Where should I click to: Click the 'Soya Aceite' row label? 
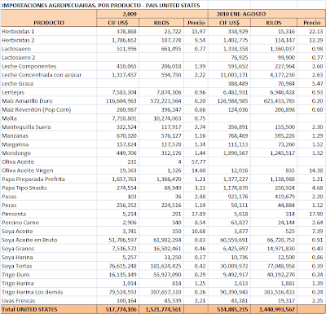tap(49, 232)
